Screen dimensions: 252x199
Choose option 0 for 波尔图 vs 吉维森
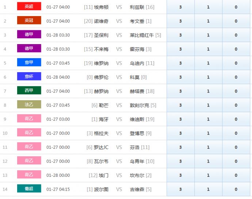pos(236,189)
